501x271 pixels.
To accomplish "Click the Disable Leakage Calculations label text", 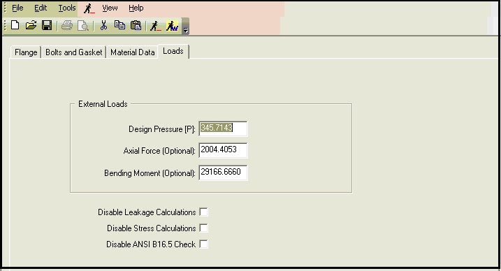I will [x=147, y=212].
